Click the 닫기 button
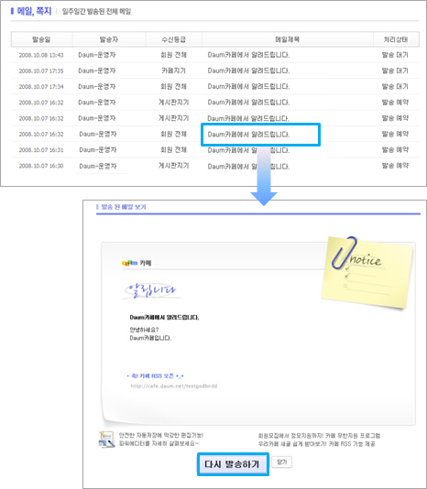427x489 pixels. (282, 462)
